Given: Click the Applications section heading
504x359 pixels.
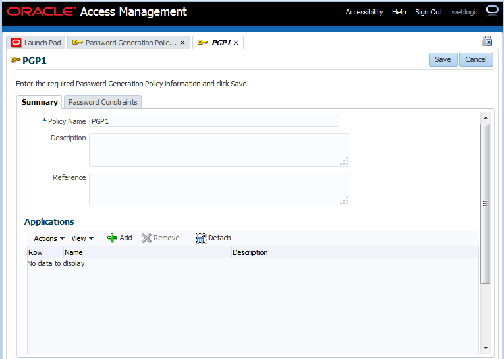Looking at the screenshot, I should pos(49,222).
